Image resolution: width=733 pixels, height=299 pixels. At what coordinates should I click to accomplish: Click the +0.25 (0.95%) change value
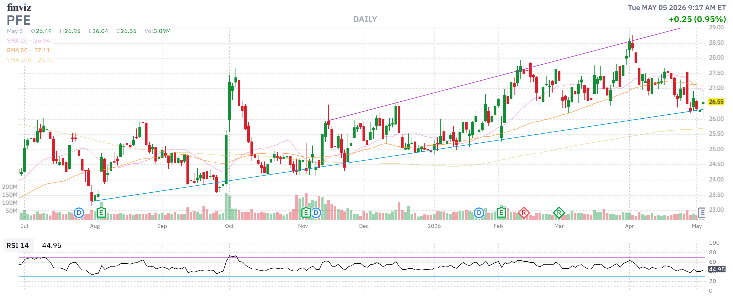click(x=697, y=19)
